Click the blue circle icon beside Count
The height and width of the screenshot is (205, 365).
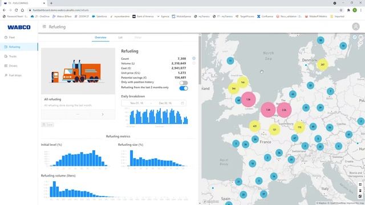(x=194, y=58)
